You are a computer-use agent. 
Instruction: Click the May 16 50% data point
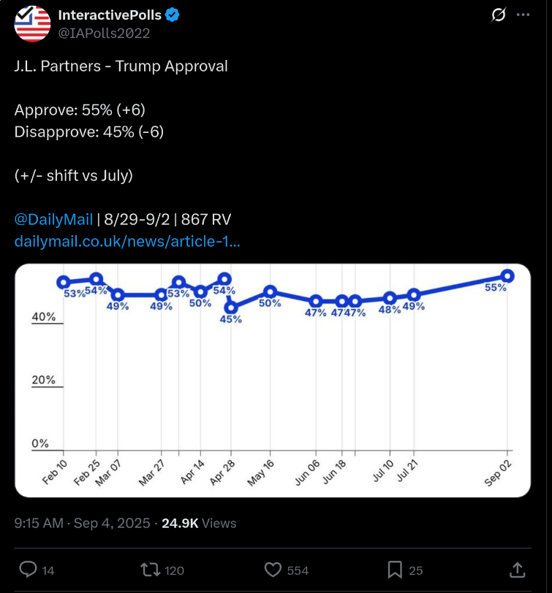point(270,291)
